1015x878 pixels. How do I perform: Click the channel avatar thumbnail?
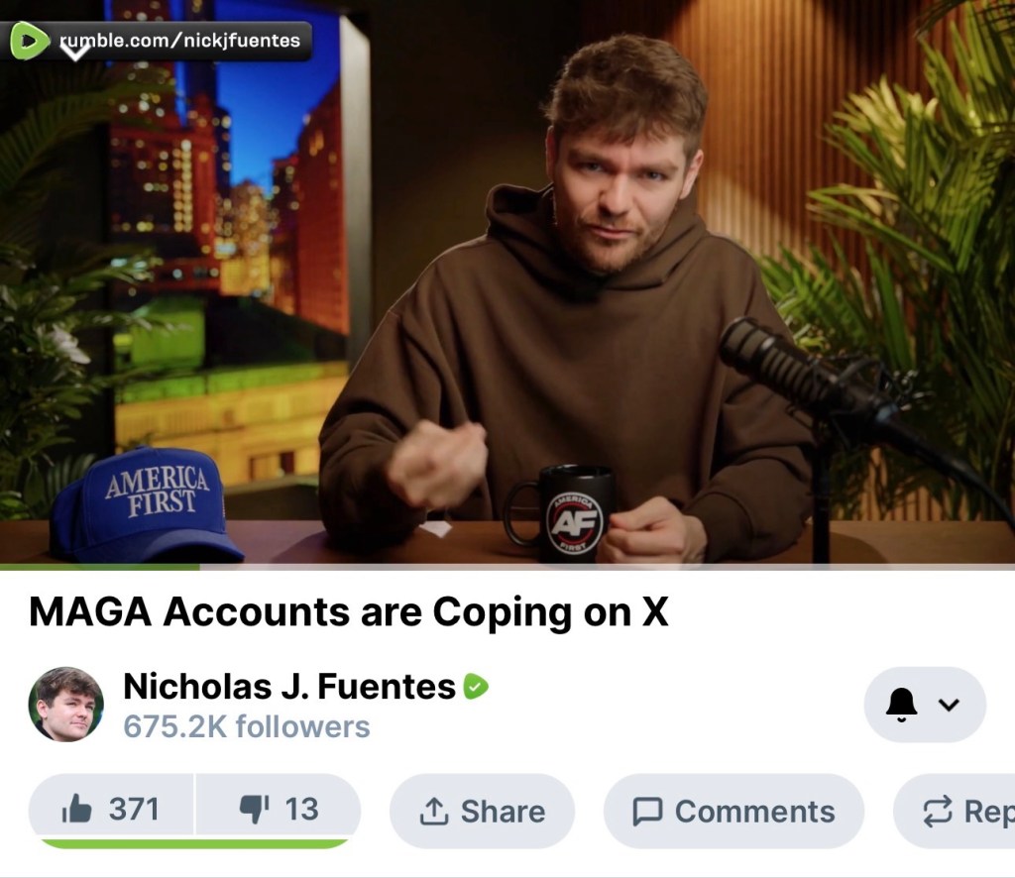(66, 705)
